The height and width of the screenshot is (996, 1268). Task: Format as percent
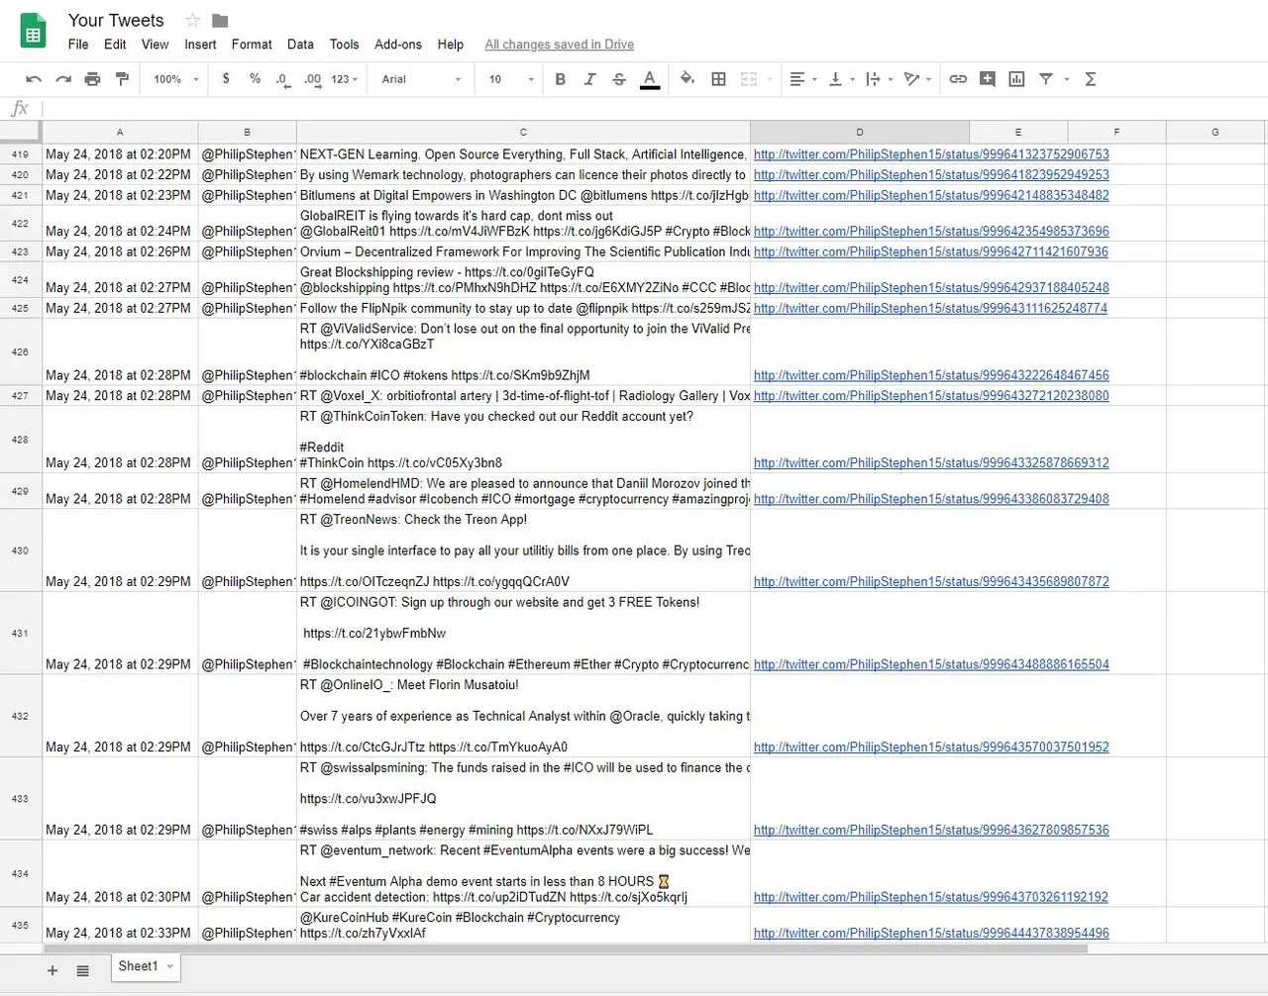coord(255,79)
